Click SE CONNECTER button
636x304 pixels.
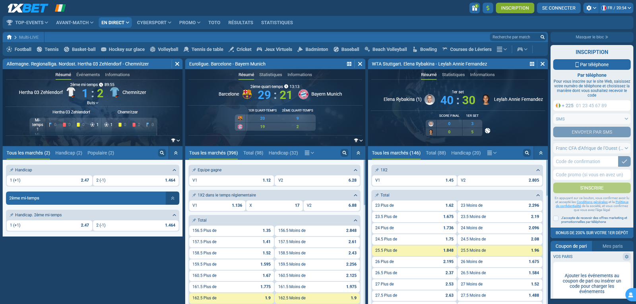(x=558, y=8)
